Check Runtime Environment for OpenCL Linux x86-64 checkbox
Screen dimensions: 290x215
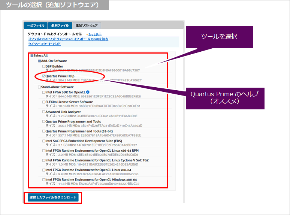pyautogui.click(x=43, y=170)
